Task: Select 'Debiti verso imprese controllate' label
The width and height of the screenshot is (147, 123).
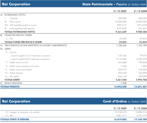Action: (24, 66)
